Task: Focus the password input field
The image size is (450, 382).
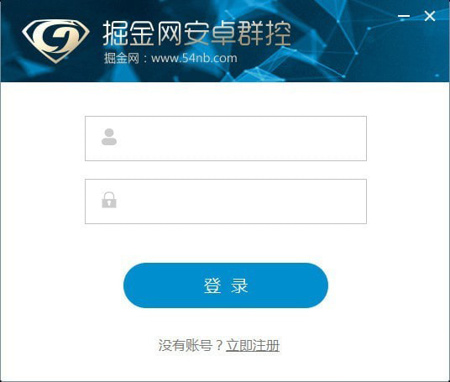Action: click(226, 201)
